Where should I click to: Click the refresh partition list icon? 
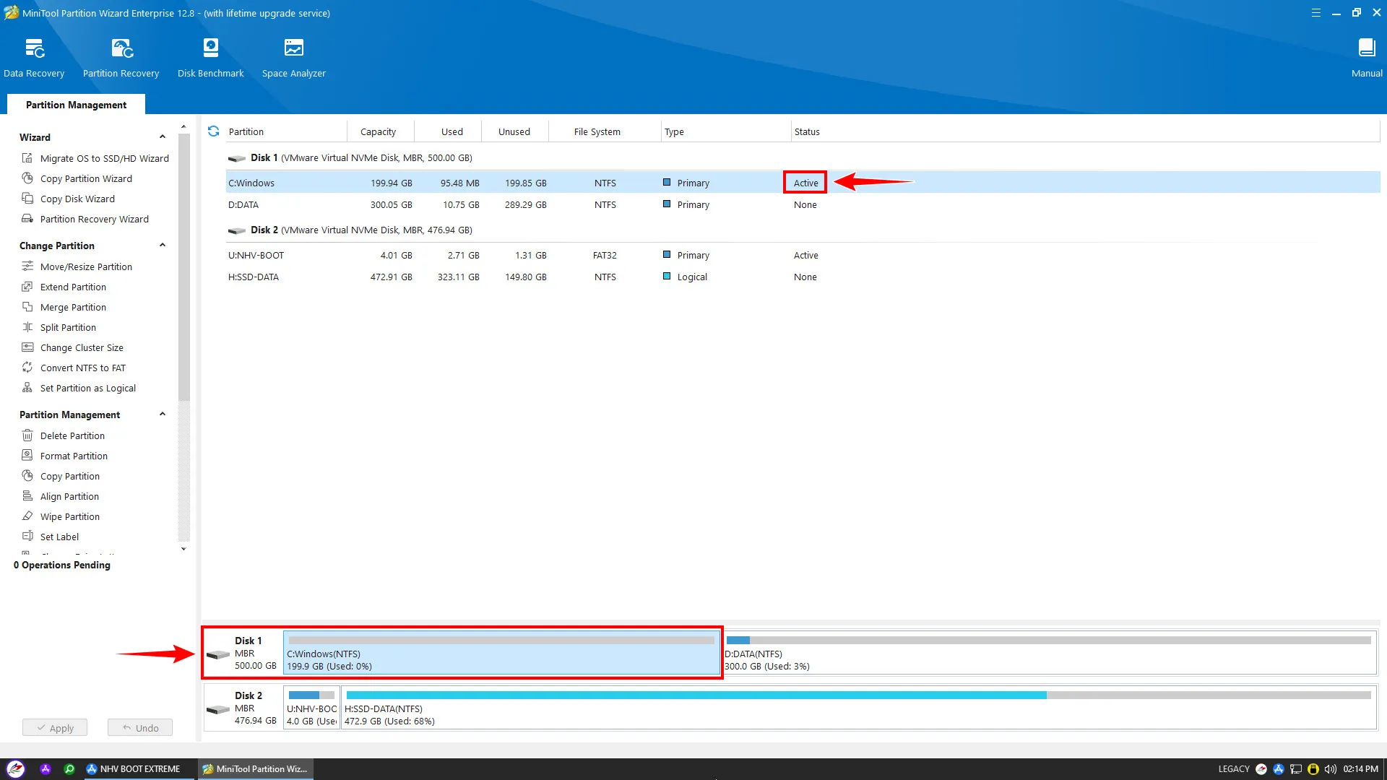click(x=213, y=131)
